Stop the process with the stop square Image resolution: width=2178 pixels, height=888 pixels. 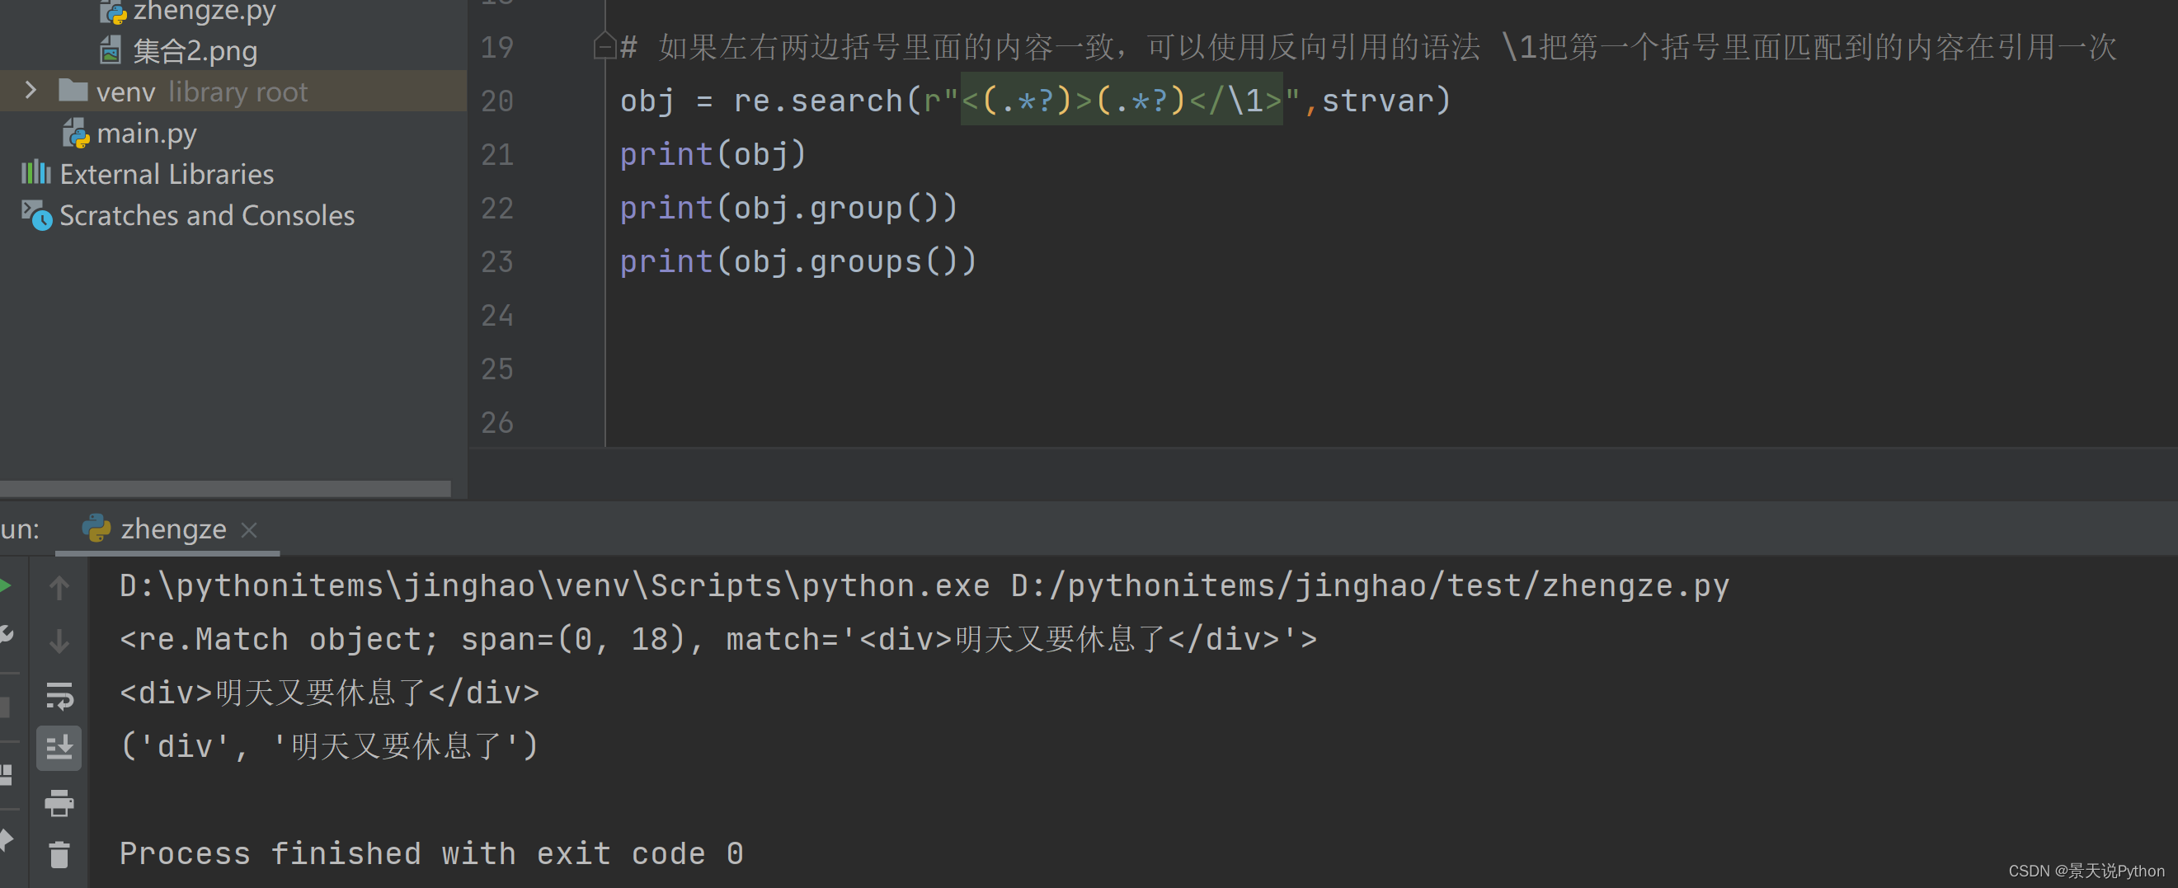point(5,707)
